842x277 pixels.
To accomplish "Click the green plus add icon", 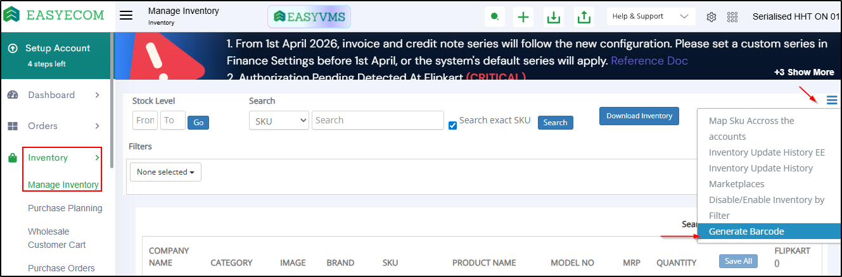I will click(x=523, y=16).
